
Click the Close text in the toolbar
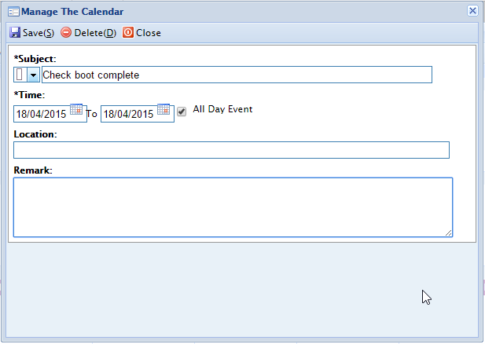coord(149,33)
